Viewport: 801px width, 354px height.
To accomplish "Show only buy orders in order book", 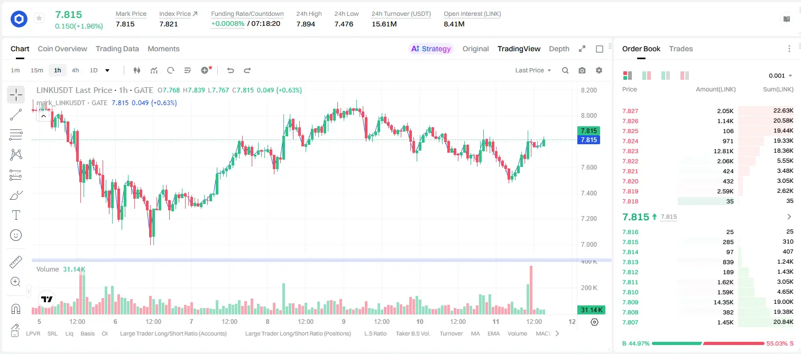I will 666,76.
